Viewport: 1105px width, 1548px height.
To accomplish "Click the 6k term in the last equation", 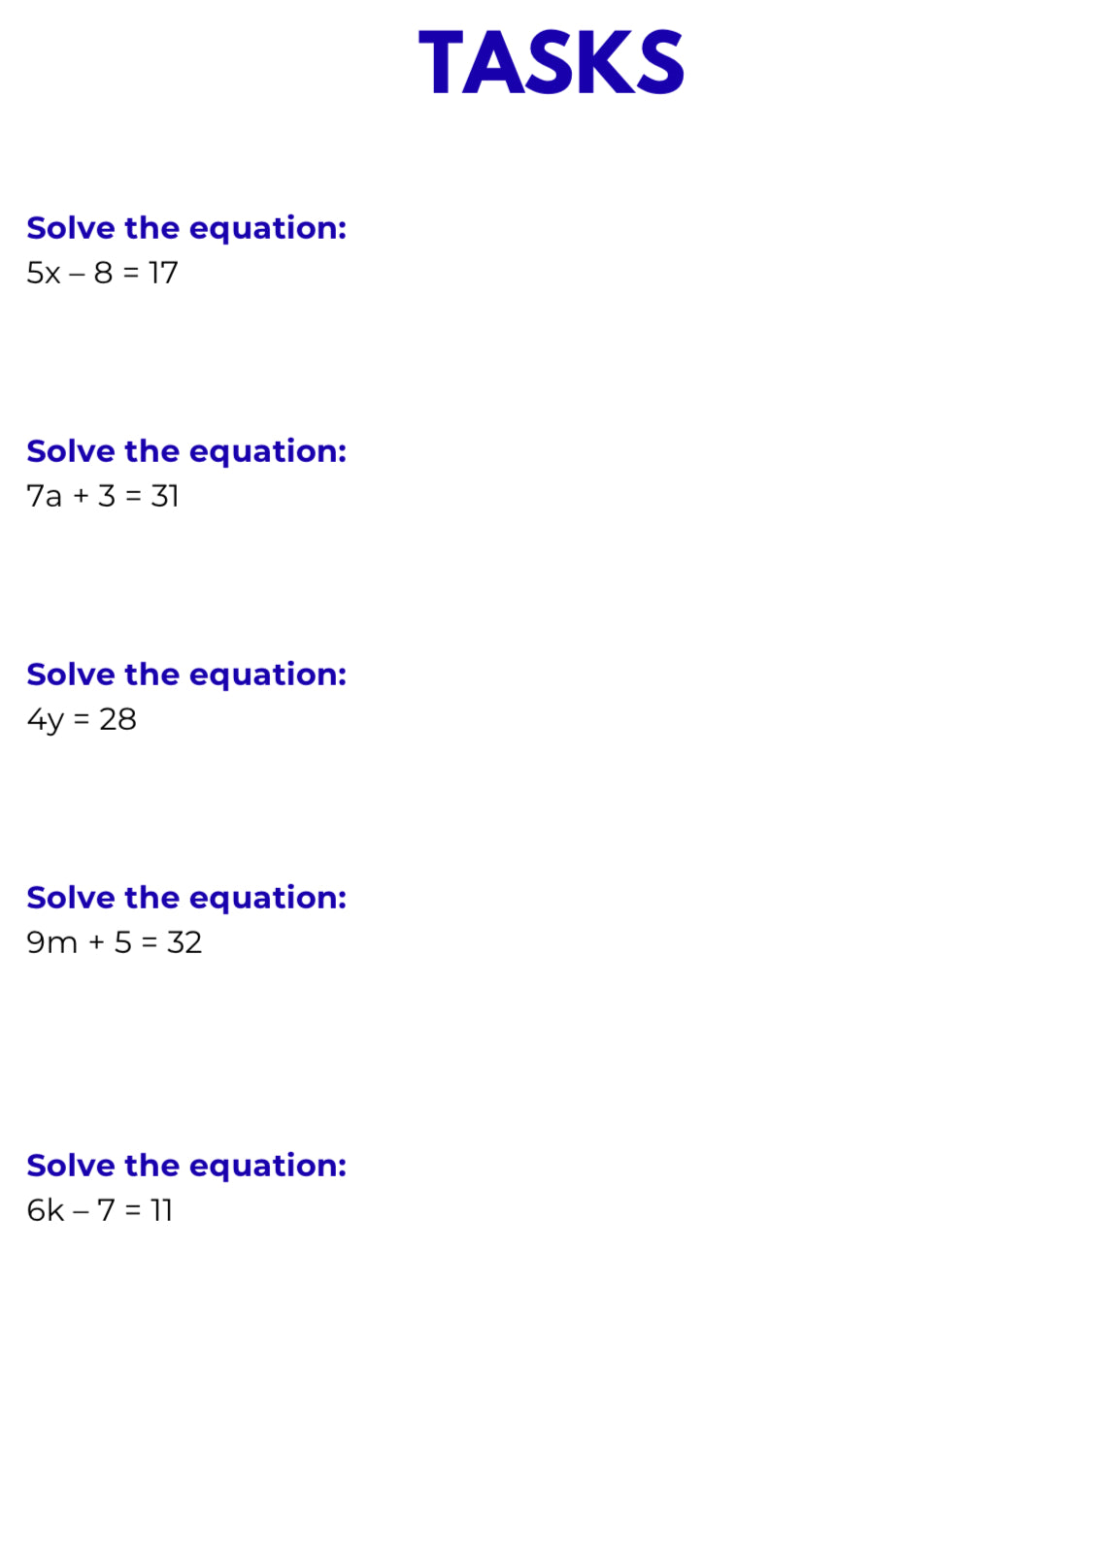I will tap(45, 1210).
